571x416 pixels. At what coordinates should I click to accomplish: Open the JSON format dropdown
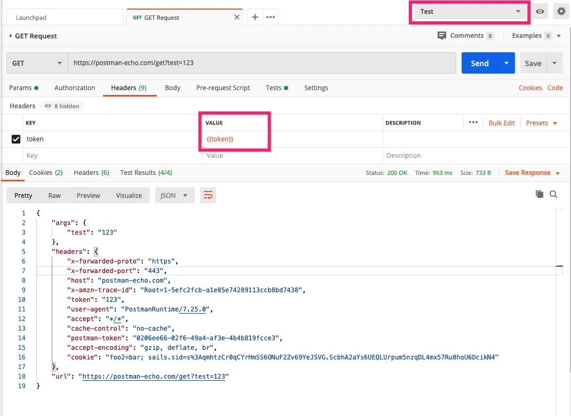pyautogui.click(x=175, y=195)
